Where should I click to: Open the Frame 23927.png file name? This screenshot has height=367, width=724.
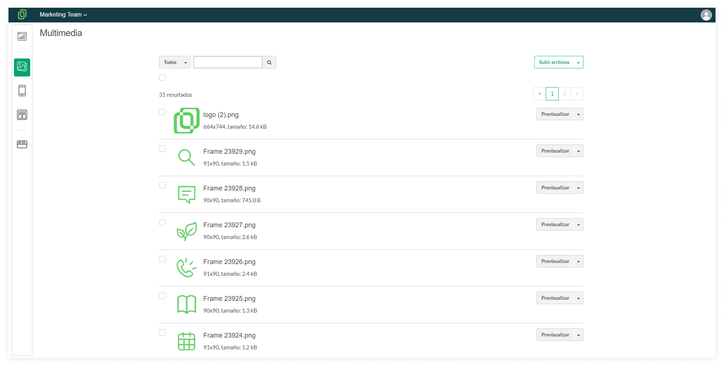(x=229, y=225)
